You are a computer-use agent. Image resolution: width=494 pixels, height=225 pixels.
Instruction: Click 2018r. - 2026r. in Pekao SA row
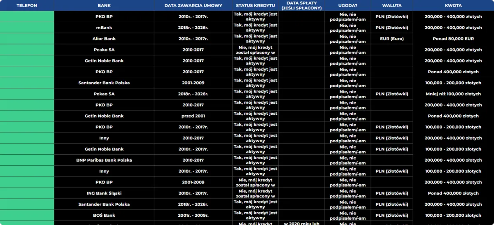(x=193, y=94)
